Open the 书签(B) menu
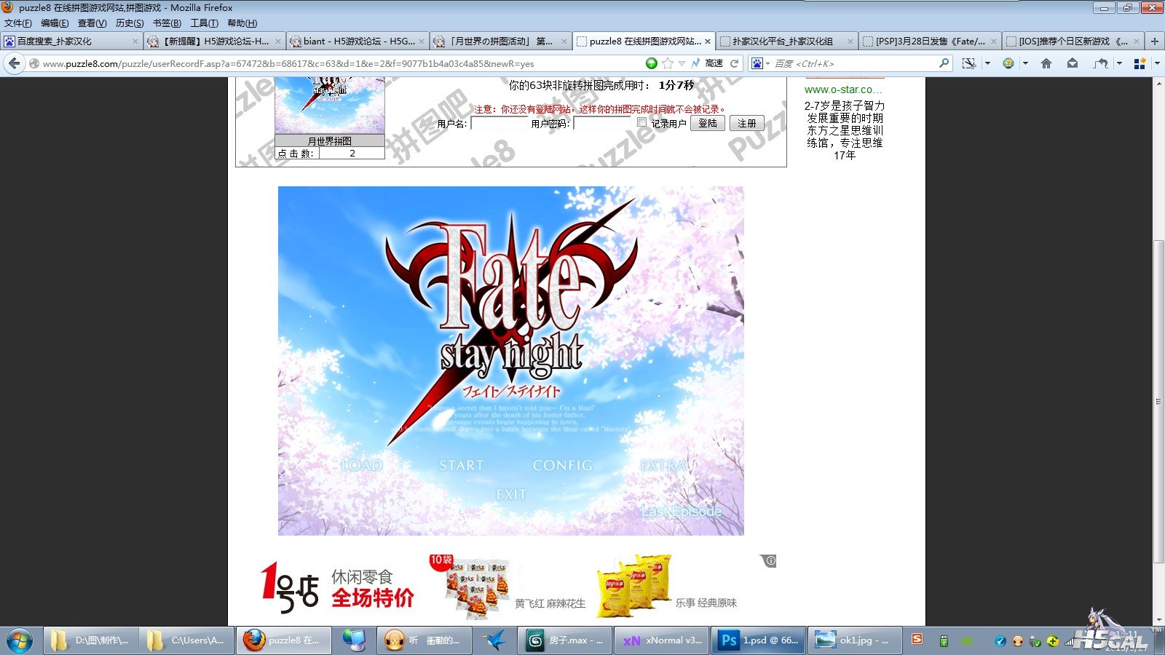 click(167, 23)
